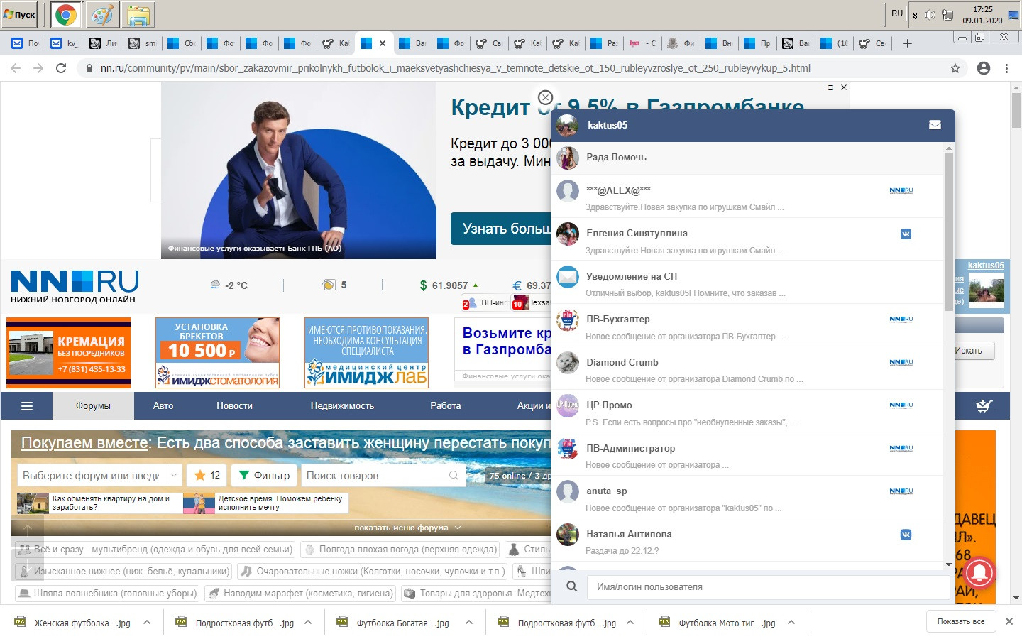This screenshot has height=639, width=1022.
Task: Go back to previous page
Action: point(16,68)
